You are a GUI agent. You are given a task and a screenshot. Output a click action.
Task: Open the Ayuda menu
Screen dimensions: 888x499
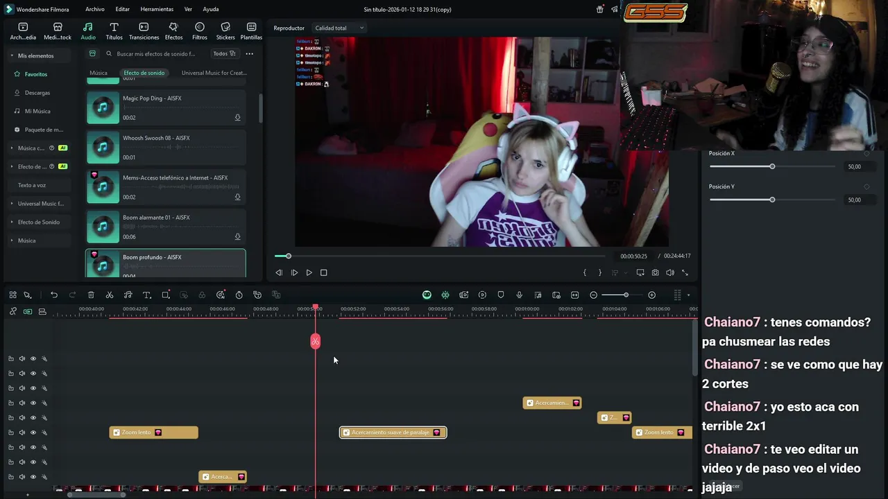(x=211, y=10)
